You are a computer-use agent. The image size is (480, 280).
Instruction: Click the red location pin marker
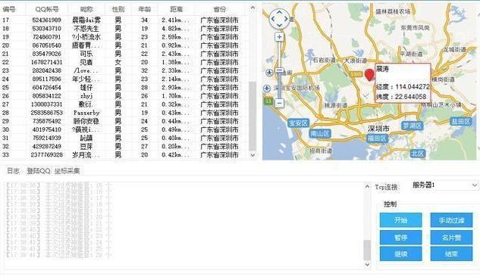(369, 75)
